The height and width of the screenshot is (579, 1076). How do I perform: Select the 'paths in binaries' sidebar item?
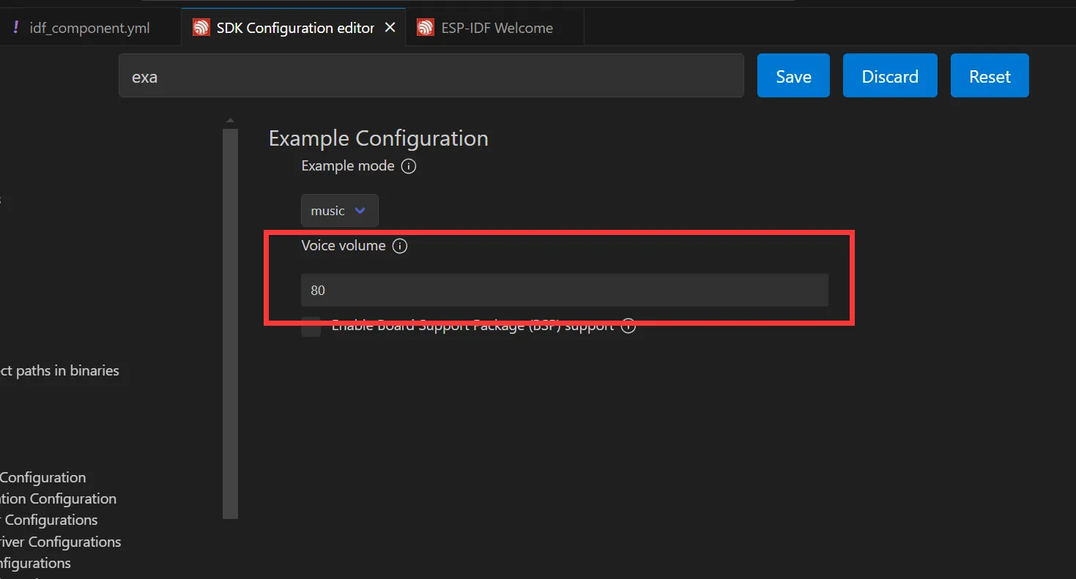[59, 370]
